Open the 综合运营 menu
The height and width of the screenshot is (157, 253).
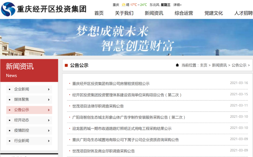[x=184, y=13]
